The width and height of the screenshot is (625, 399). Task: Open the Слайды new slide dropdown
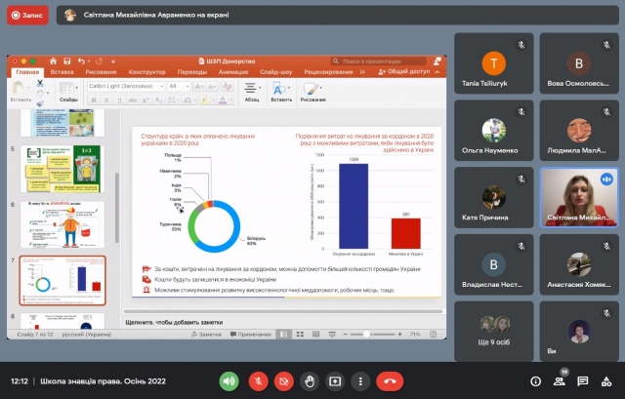[68, 92]
